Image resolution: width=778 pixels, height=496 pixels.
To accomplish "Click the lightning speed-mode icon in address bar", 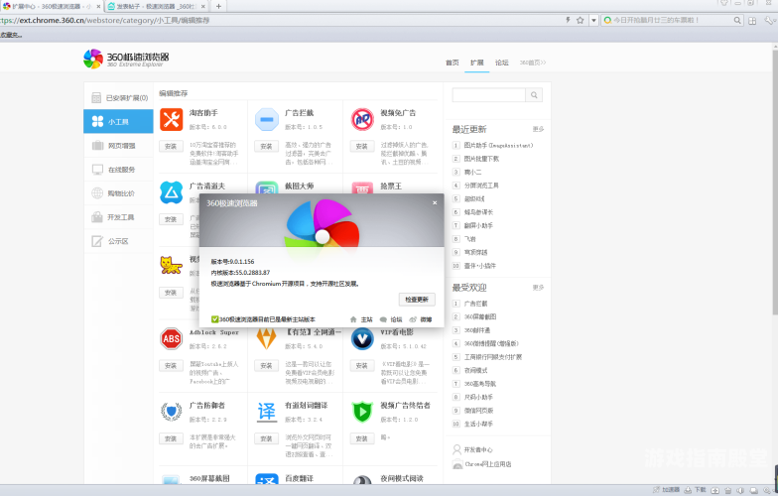I will point(568,20).
